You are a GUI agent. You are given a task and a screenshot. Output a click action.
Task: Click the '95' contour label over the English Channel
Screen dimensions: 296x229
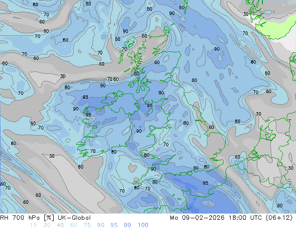[205, 183]
